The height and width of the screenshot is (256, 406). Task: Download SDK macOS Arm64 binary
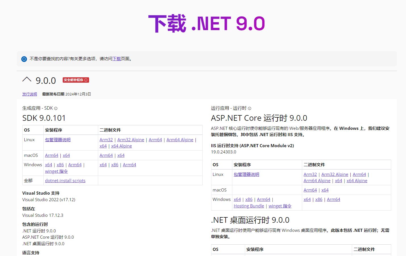click(x=106, y=155)
